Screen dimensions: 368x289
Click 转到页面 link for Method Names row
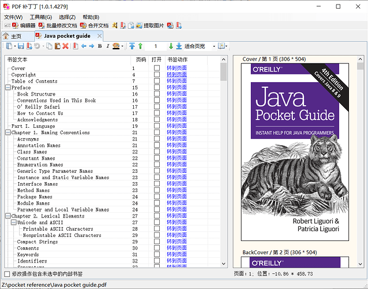click(x=177, y=190)
